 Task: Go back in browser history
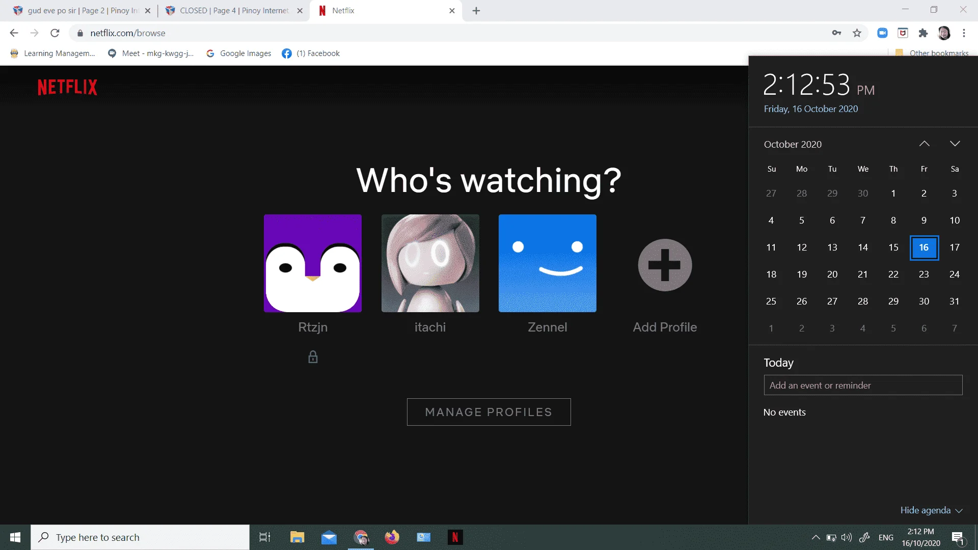(14, 33)
